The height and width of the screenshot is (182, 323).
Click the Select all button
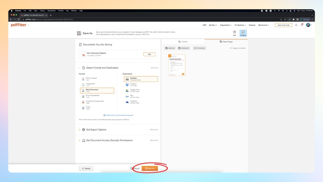click(170, 48)
